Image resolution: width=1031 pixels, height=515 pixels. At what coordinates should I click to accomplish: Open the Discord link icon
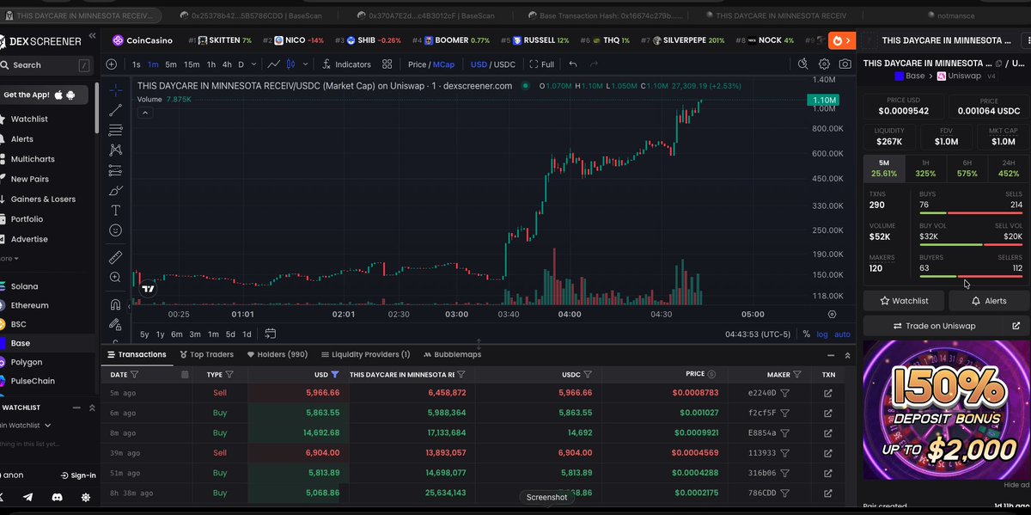coord(57,497)
